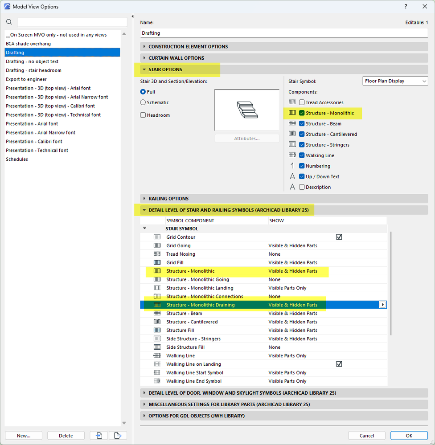
Task: Enable the Description checkbox
Action: [302, 187]
